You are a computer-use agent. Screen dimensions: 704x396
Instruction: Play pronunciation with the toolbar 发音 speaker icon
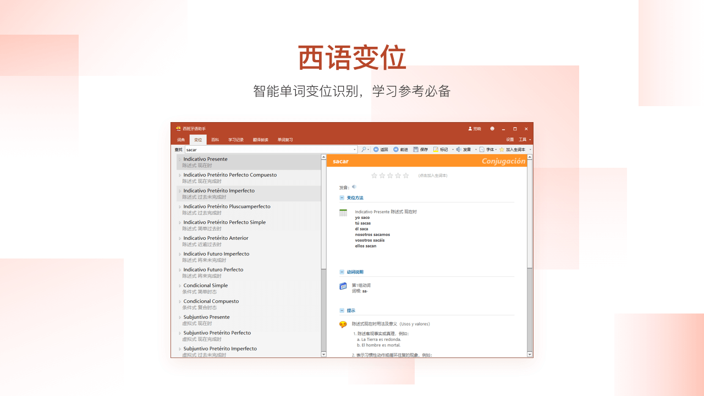coord(459,149)
